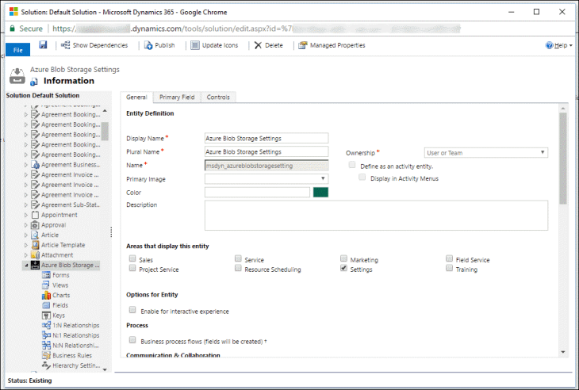Select the Article tree item
The height and width of the screenshot is (390, 579).
[50, 235]
